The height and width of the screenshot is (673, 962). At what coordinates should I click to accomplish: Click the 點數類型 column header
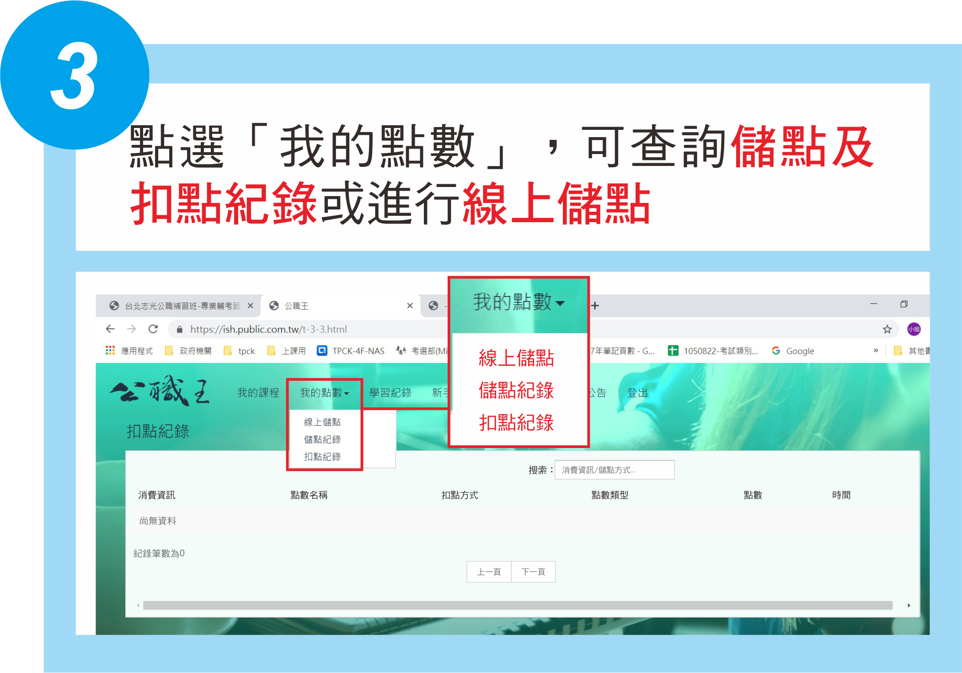click(610, 495)
